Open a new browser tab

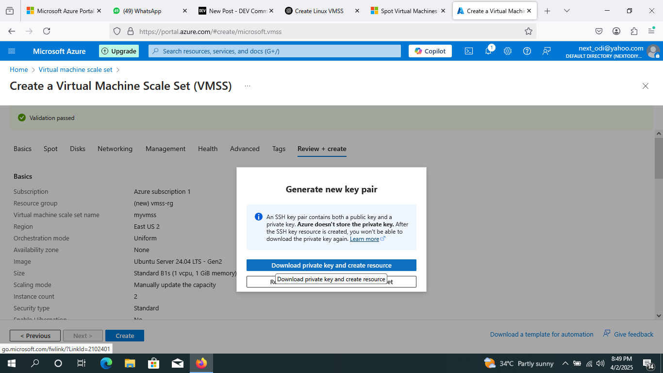tap(547, 11)
